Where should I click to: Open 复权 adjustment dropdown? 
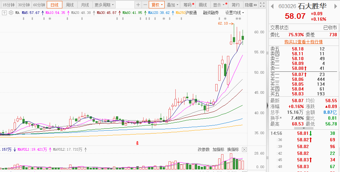[x=157, y=5]
